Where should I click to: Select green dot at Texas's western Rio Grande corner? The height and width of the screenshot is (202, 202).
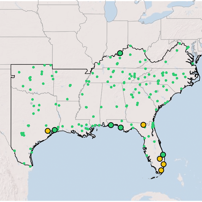pos(15,151)
